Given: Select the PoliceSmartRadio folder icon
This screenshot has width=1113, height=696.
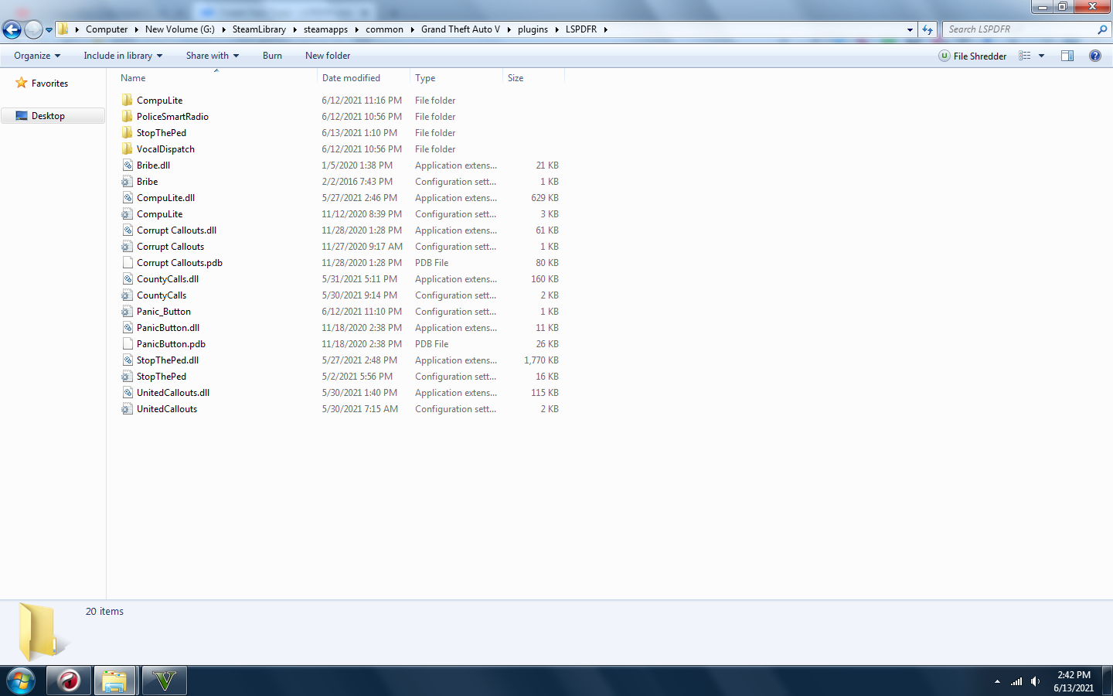Looking at the screenshot, I should (x=128, y=117).
